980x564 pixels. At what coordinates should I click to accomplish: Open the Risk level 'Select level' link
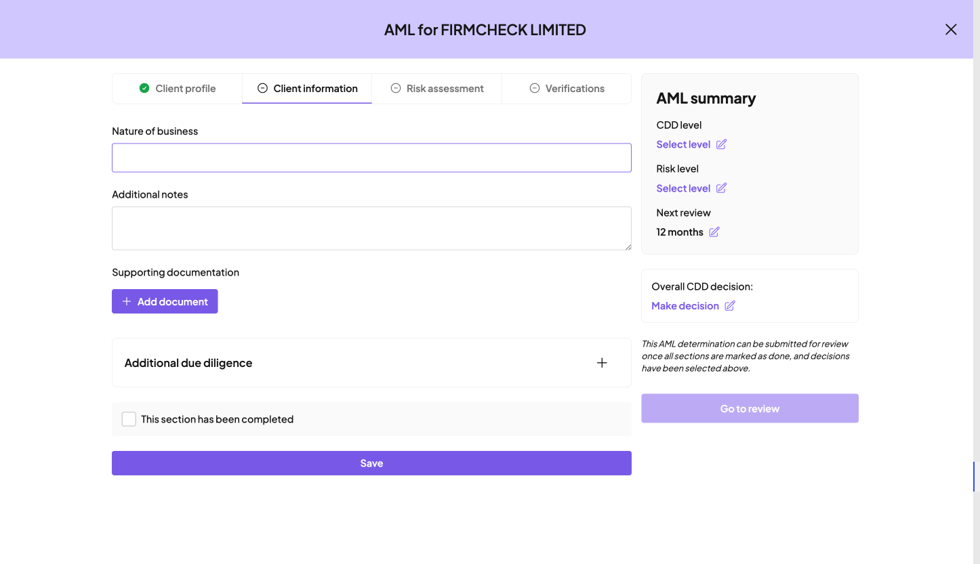pos(683,188)
